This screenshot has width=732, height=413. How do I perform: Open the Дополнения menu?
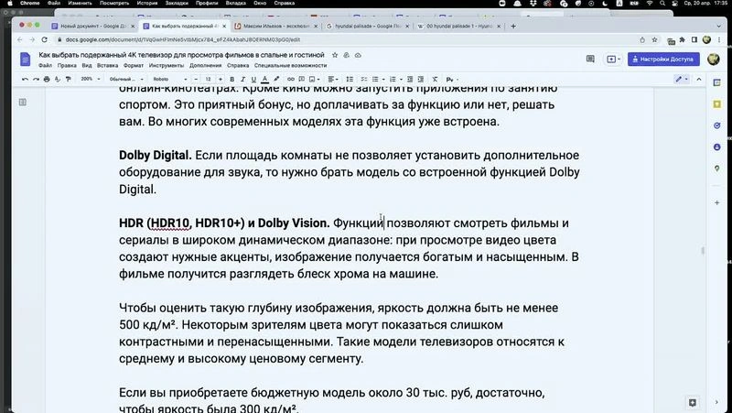205,65
